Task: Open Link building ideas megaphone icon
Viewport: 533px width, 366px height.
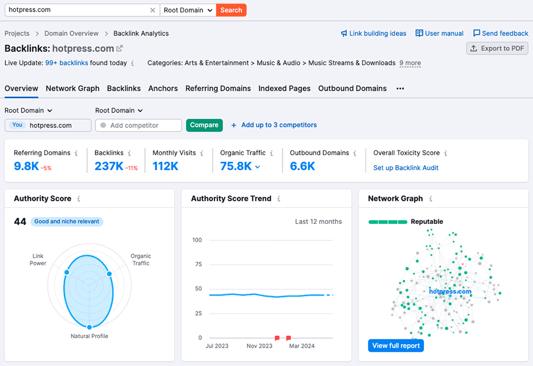Action: (x=344, y=33)
